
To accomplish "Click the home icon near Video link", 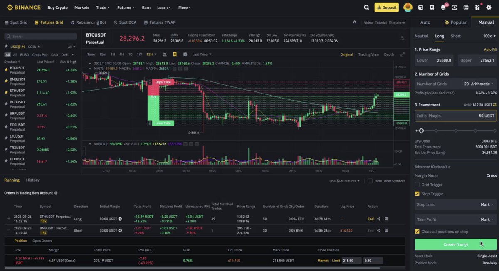I will [355, 22].
